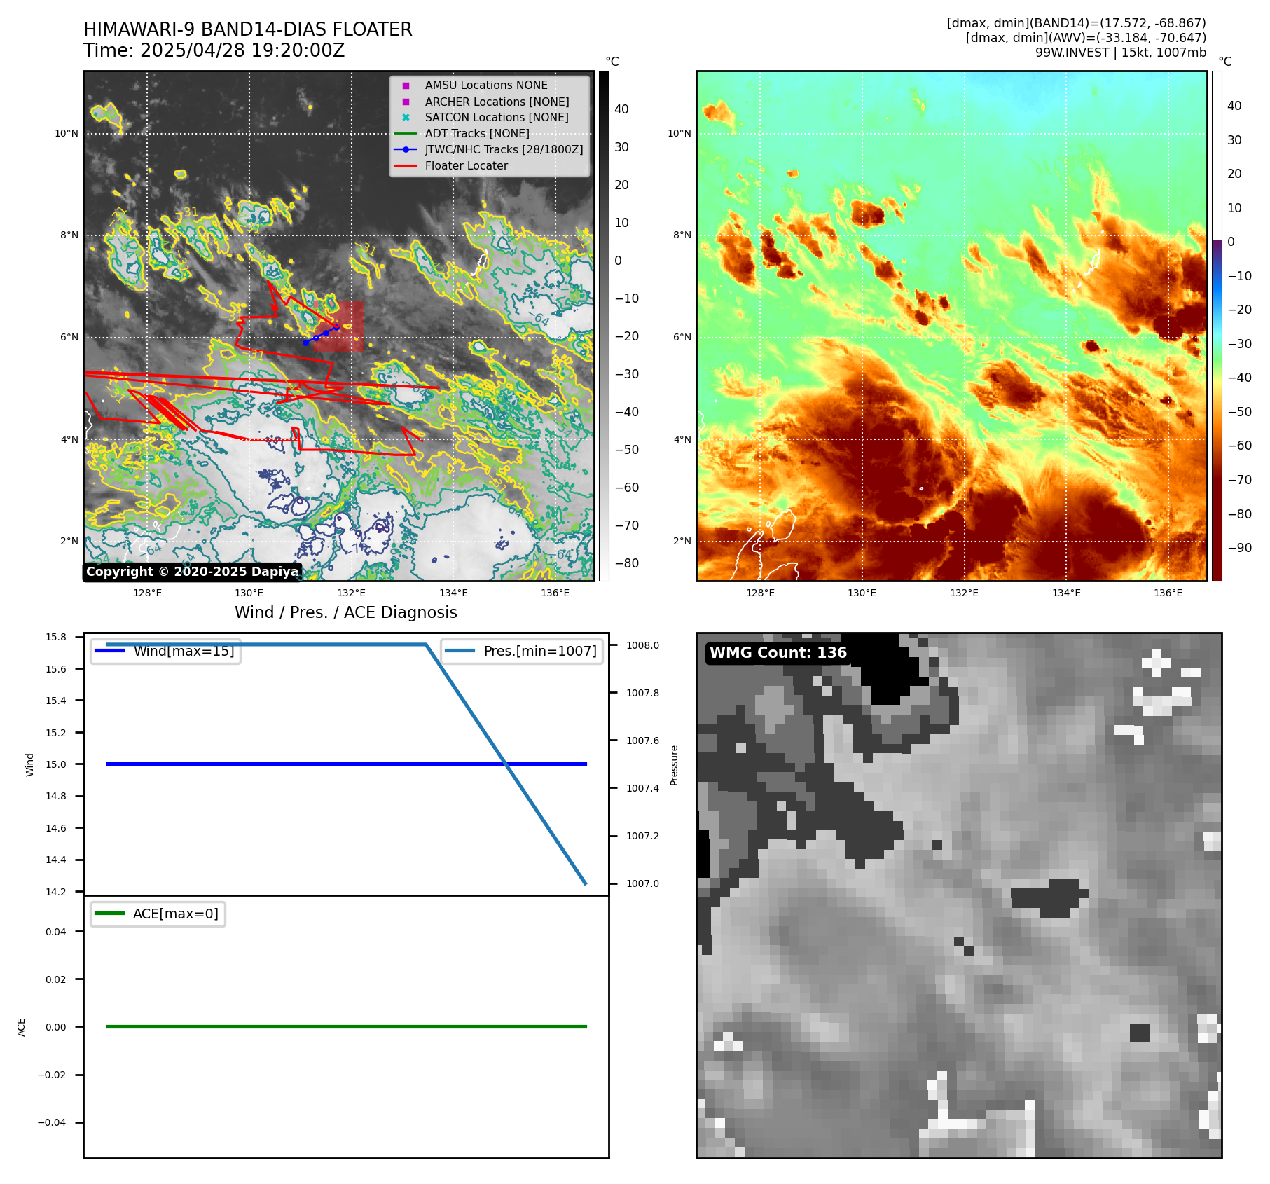Click the blue JTWC/NHC Tracks legend marker

point(406,149)
